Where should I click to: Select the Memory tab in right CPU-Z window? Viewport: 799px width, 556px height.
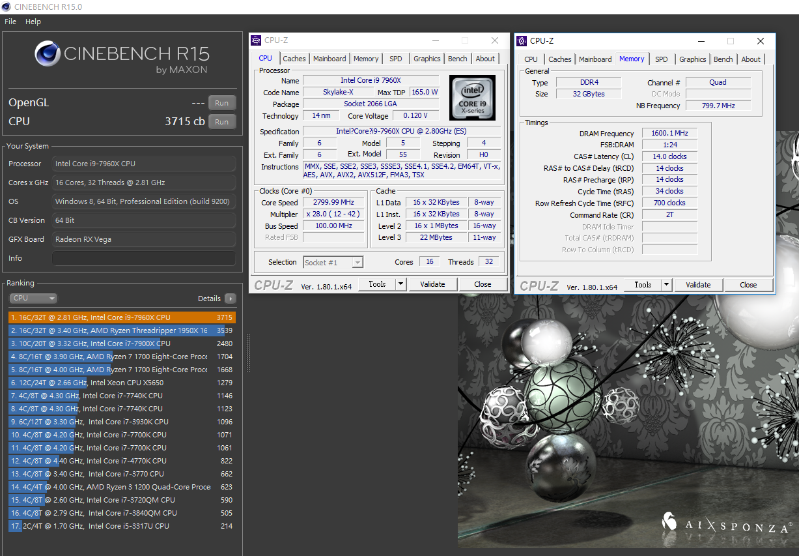[x=632, y=59]
